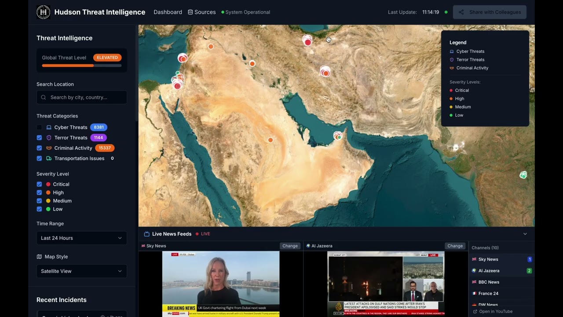Click the external link icon beside Open in YouTube
Image resolution: width=563 pixels, height=317 pixels.
coord(475,311)
